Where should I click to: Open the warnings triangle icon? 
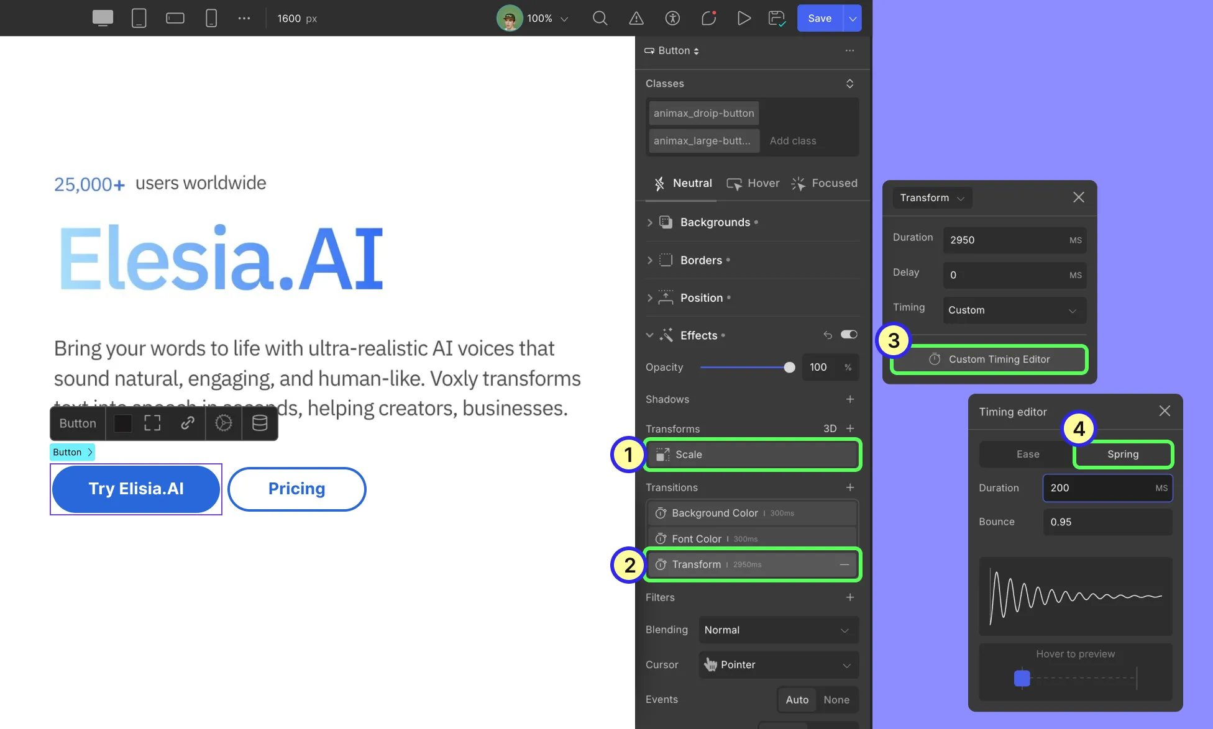pos(636,18)
